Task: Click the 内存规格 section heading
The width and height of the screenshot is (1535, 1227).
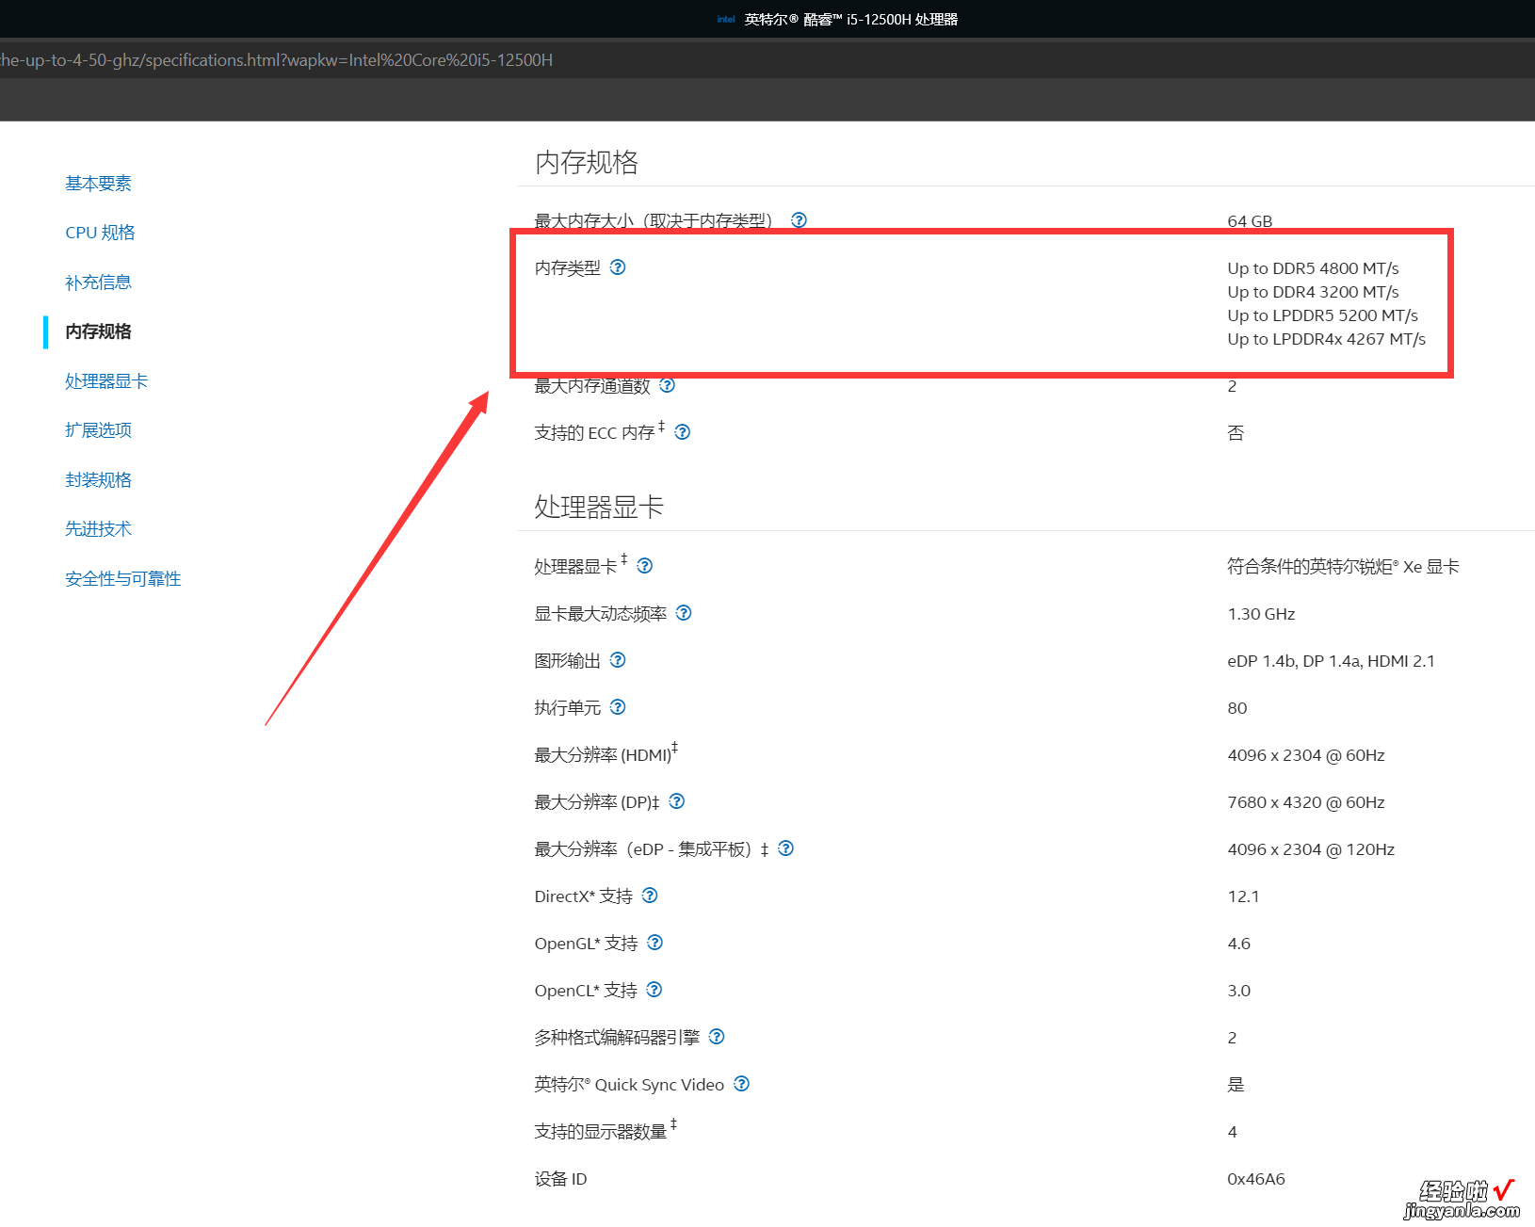Action: [587, 162]
